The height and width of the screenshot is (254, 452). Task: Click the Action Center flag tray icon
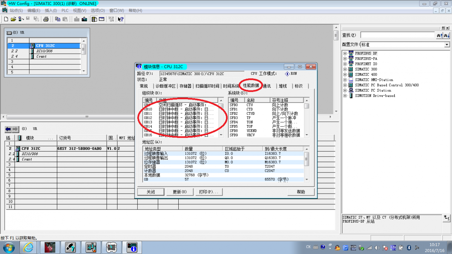tap(386, 247)
